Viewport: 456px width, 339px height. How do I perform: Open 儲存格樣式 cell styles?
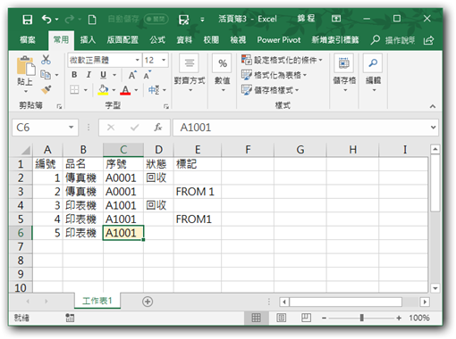tap(270, 90)
